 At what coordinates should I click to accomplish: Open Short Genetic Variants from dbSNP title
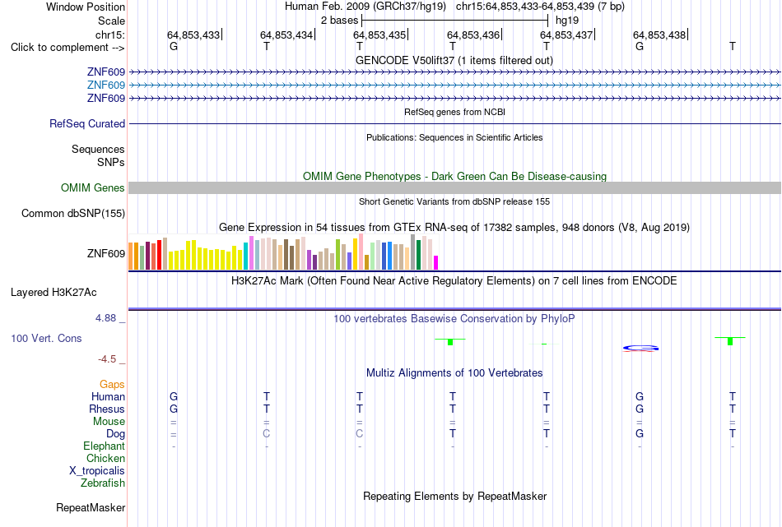tap(454, 201)
